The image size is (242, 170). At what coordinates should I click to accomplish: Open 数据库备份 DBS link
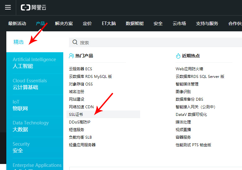[189, 99]
